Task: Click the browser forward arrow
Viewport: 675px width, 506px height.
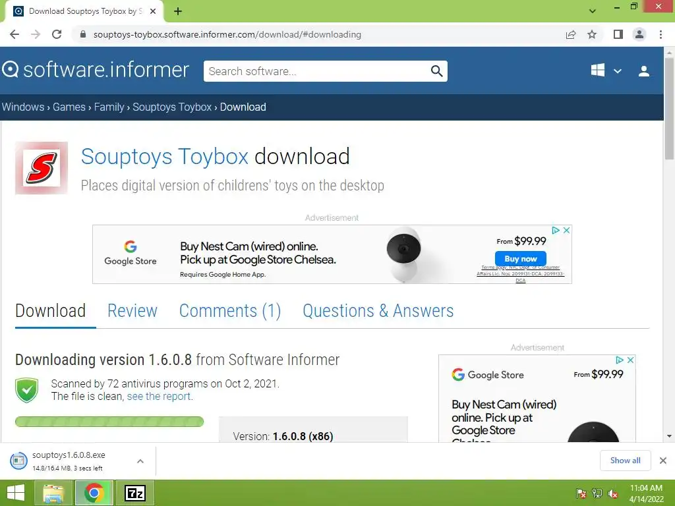Action: [x=36, y=34]
